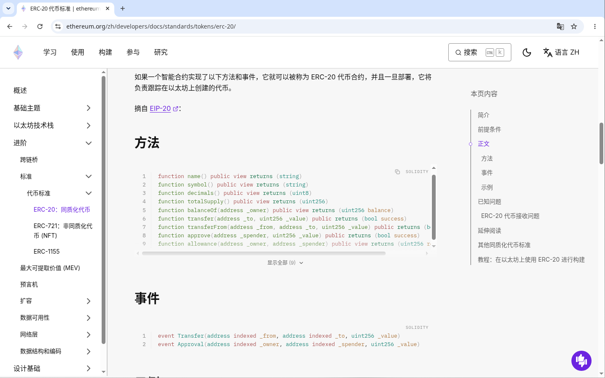Jump to 延伸阅读 in page contents
This screenshot has width=605, height=378.
tap(489, 231)
